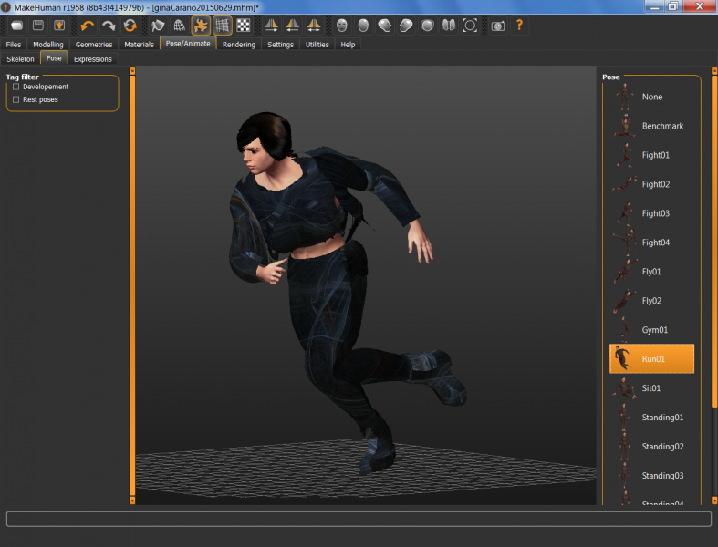Apply the Benchmark pose
Viewport: 718px width, 547px height.
(661, 126)
